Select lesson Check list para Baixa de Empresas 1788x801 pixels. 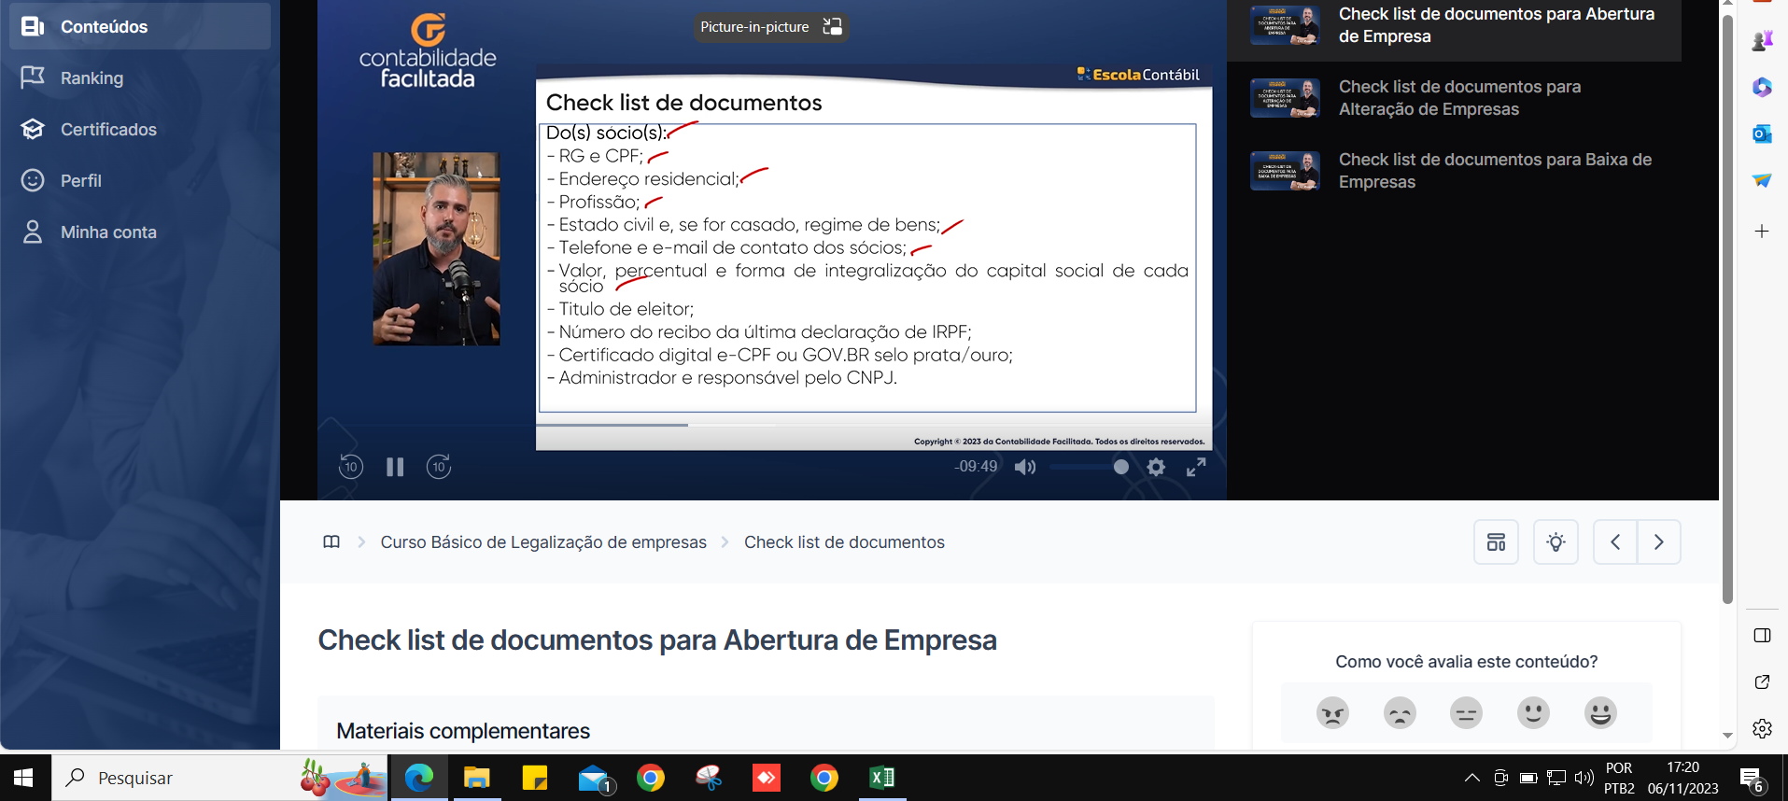click(1495, 171)
